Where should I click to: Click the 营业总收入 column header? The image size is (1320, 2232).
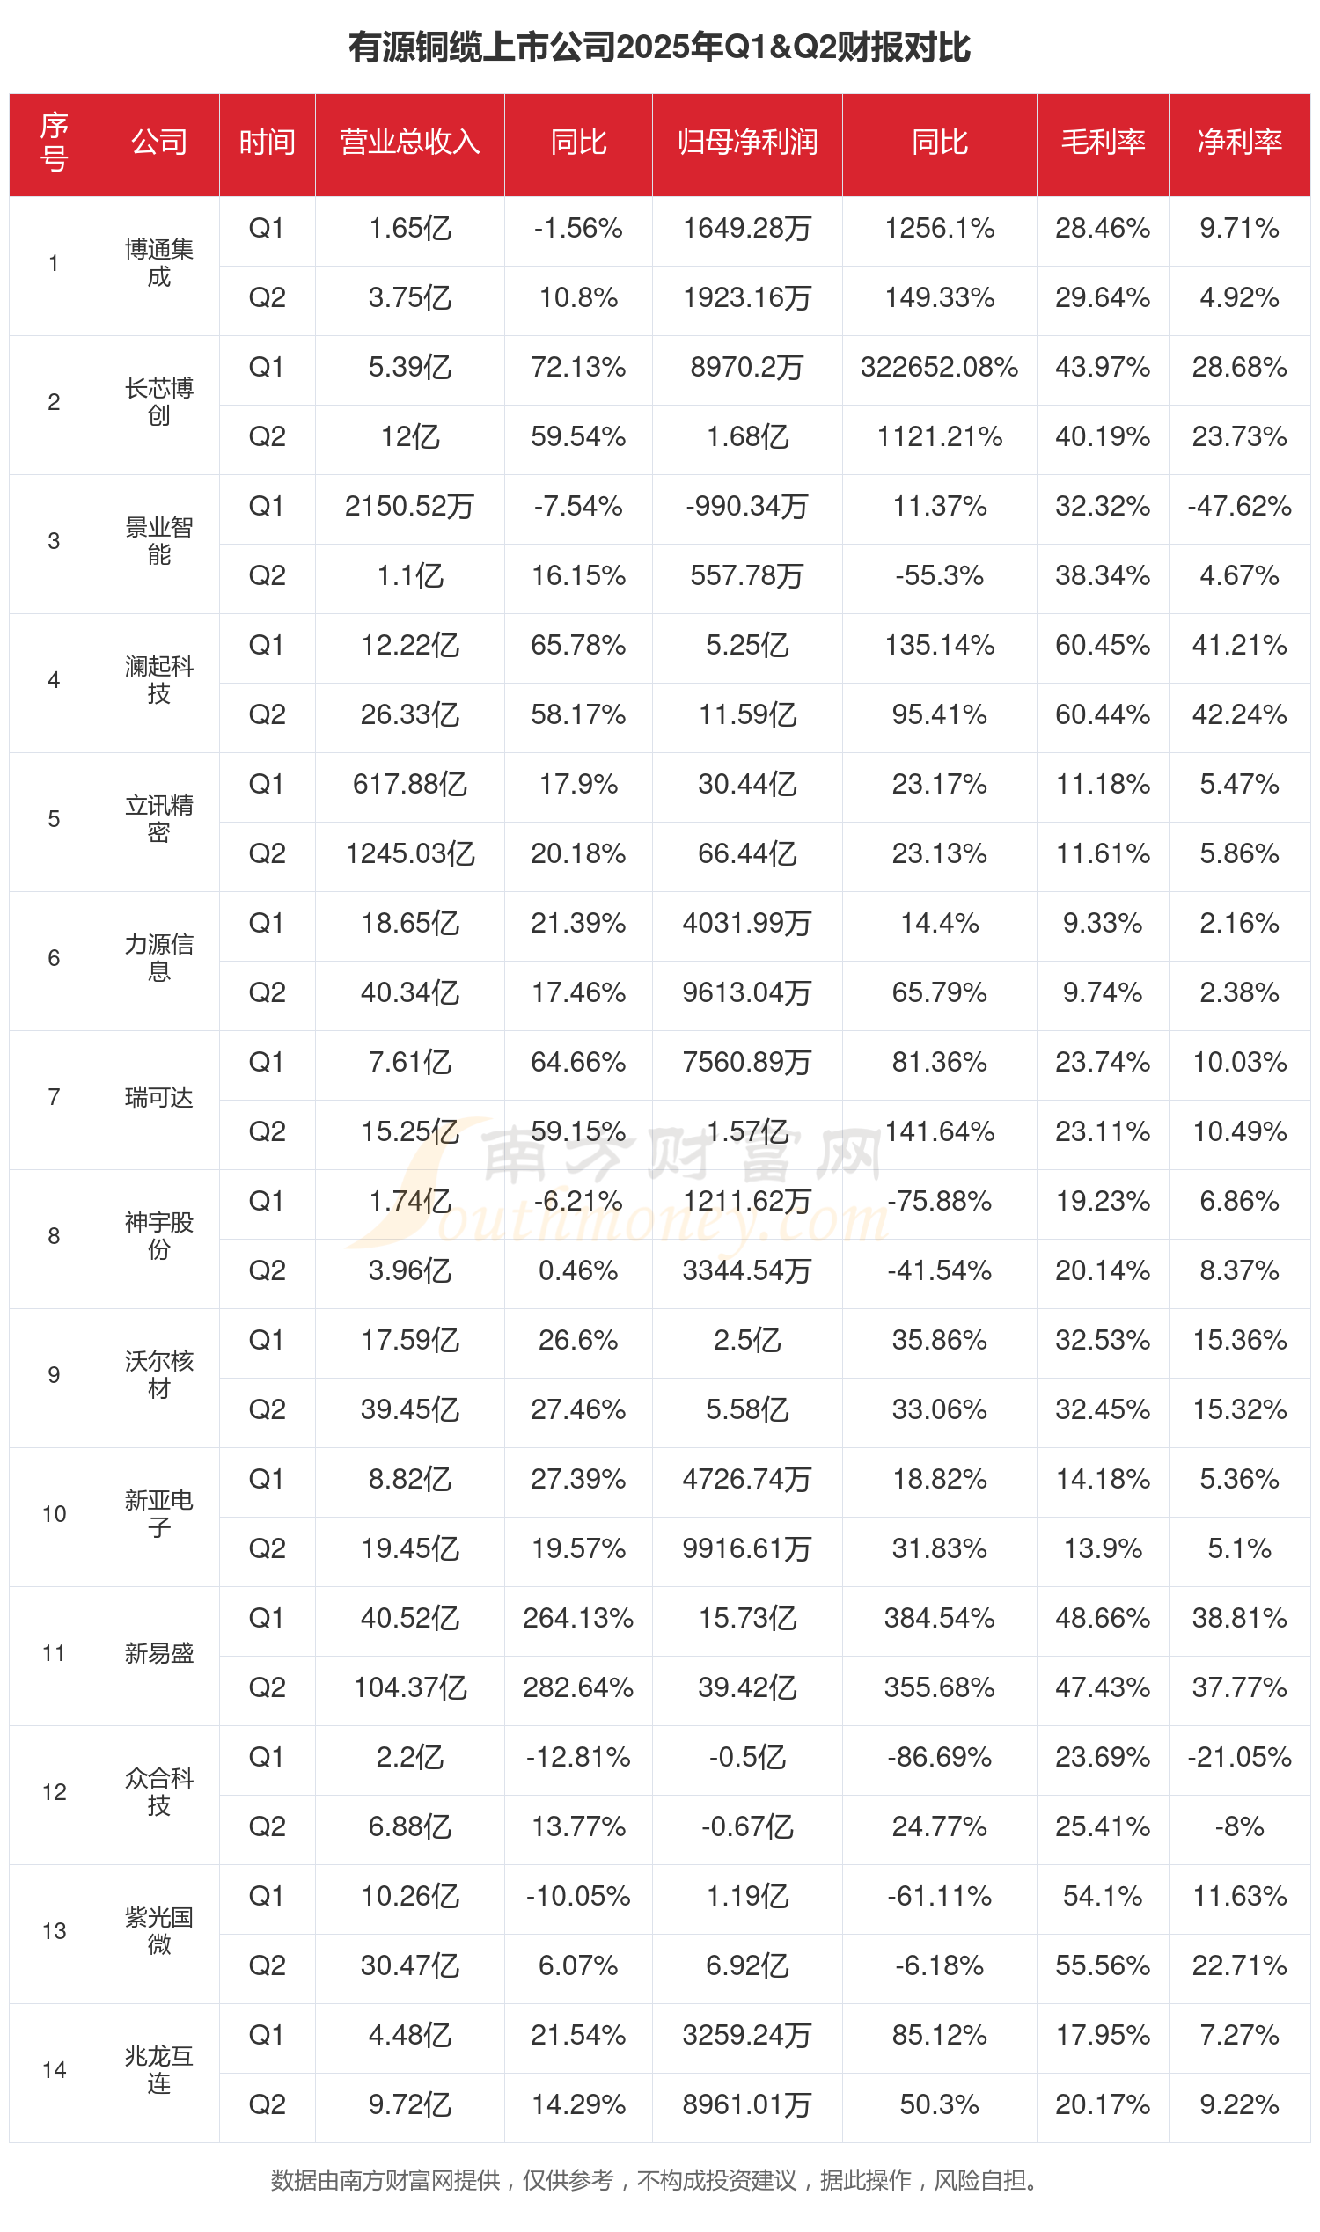409,143
